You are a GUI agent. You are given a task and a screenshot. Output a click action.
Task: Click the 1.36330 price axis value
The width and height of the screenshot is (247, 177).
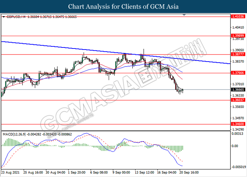(238, 96)
